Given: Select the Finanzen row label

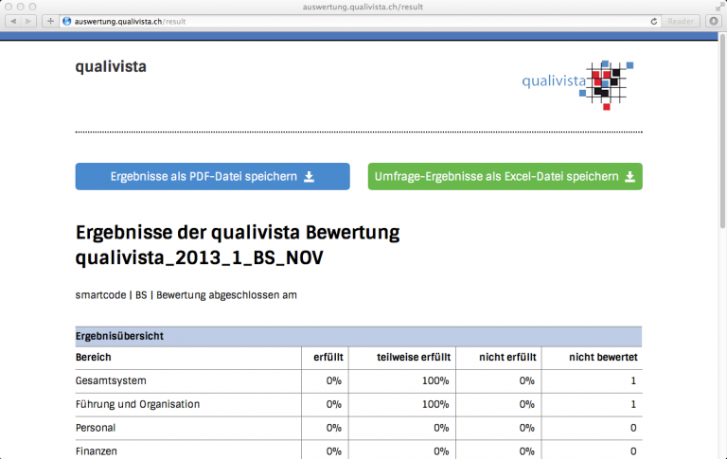Looking at the screenshot, I should coord(96,451).
